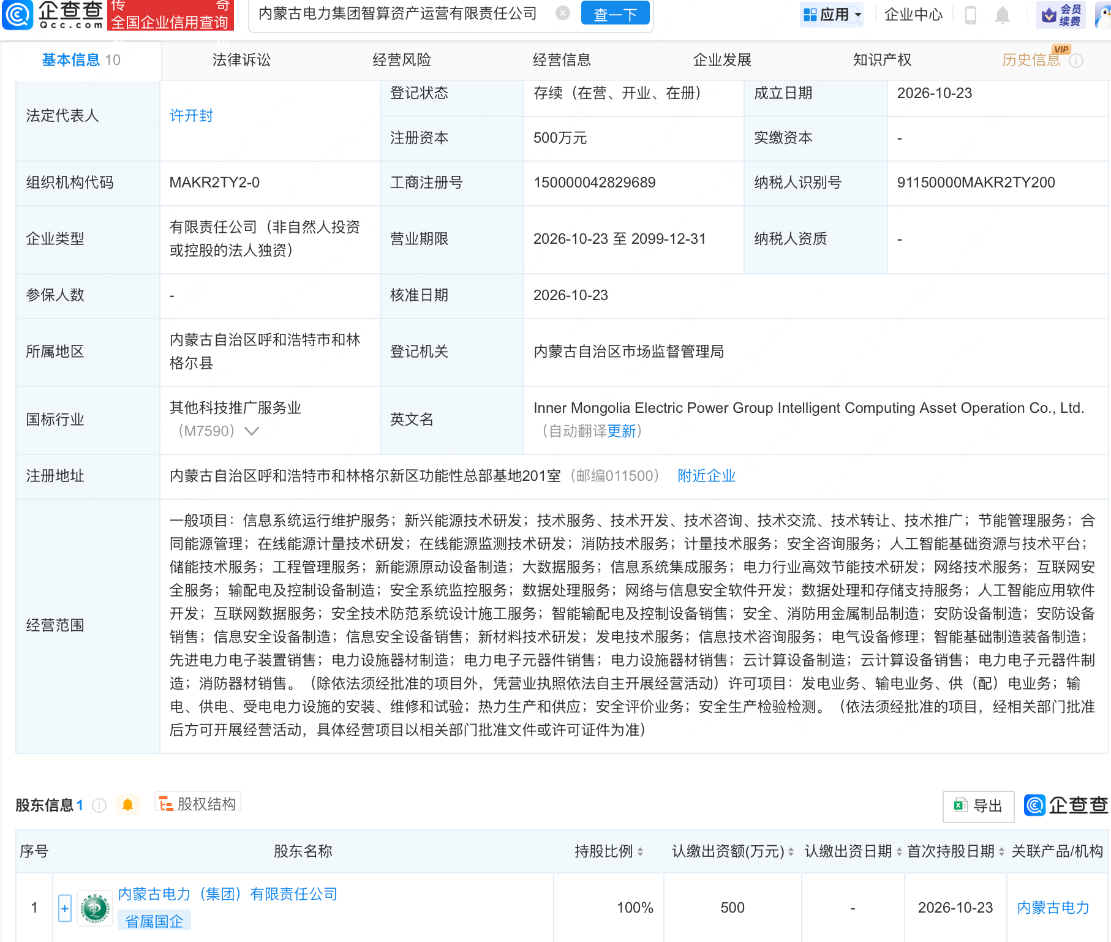Select taxpayer ID 91150000MAKR2TY200
The width and height of the screenshot is (1111, 942).
coord(976,183)
